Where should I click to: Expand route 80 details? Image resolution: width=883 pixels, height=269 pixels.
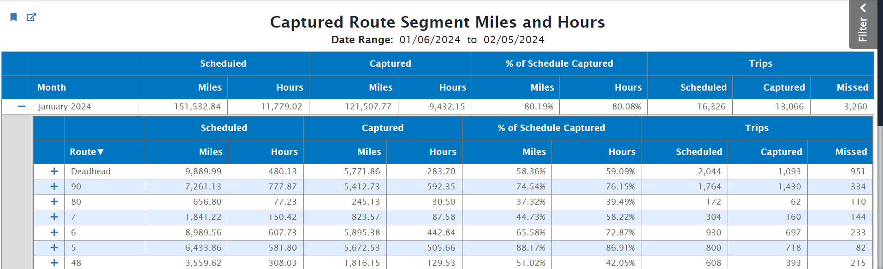[54, 202]
